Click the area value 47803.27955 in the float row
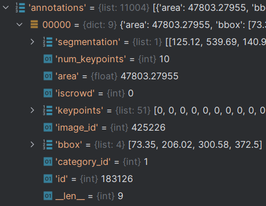Image resolution: width=266 pixels, height=206 pixels. 150,76
